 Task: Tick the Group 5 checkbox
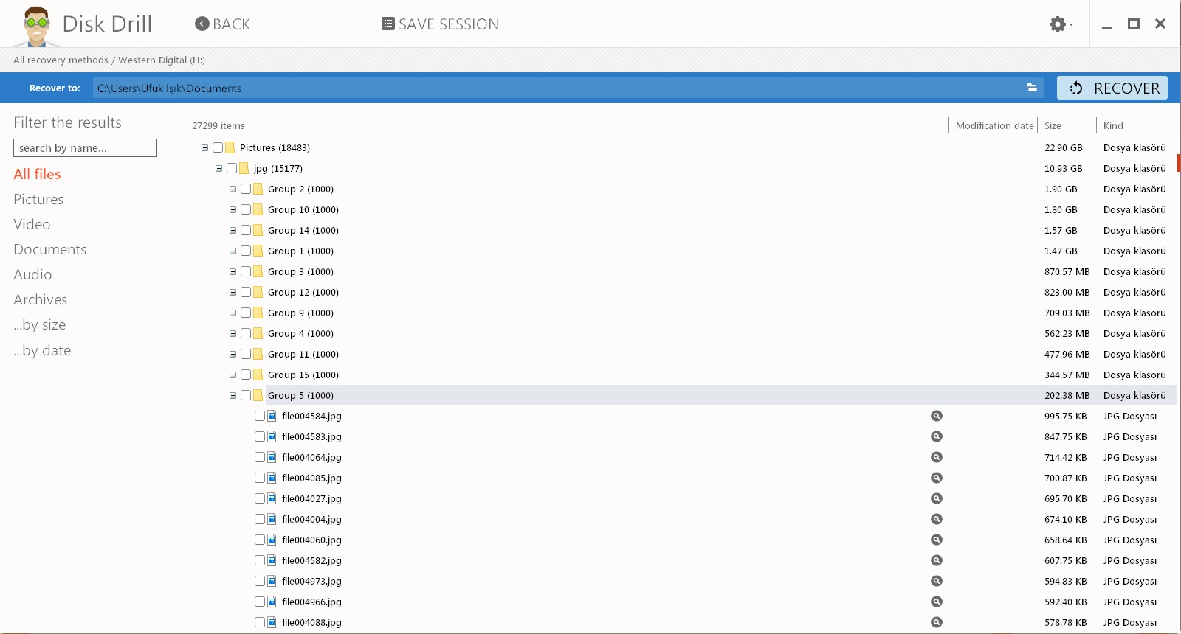(x=246, y=395)
